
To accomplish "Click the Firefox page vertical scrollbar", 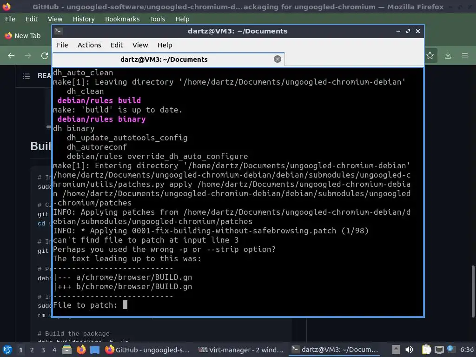I will tap(473, 291).
